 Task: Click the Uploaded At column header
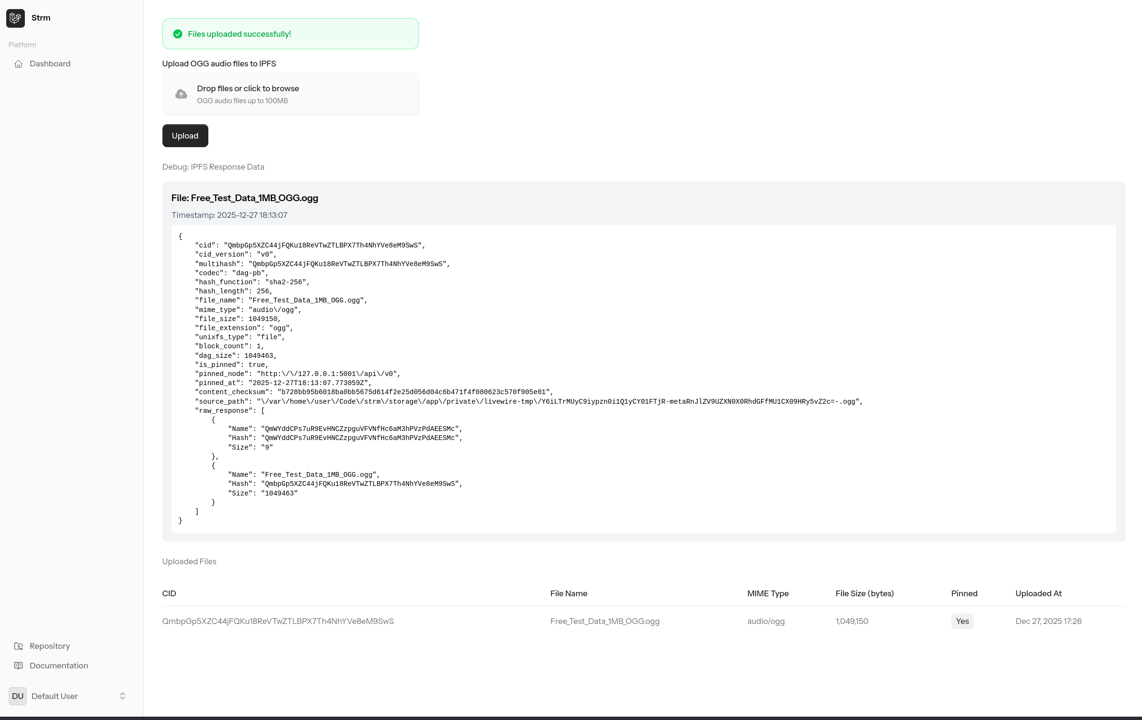tap(1038, 593)
